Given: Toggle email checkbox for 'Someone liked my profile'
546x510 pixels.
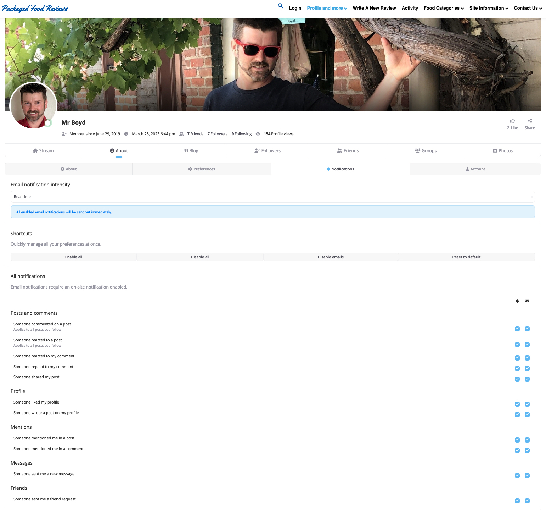Looking at the screenshot, I should click(527, 404).
